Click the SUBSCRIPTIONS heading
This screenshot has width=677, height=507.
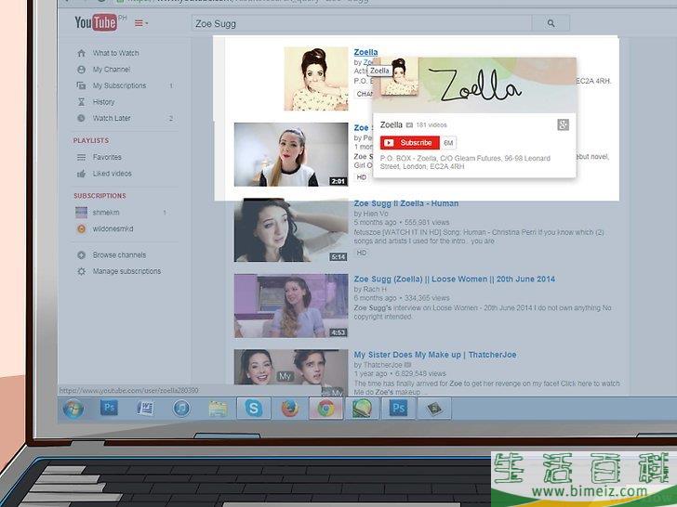coord(100,196)
